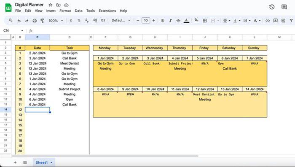
Task: Open version history clock icon
Action: point(272,7)
